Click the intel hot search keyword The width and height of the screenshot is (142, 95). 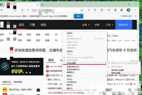tap(133, 41)
